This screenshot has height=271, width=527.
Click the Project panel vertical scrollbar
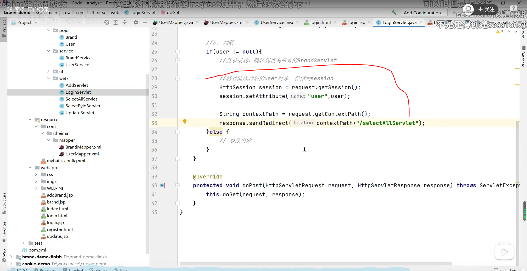[147, 164]
